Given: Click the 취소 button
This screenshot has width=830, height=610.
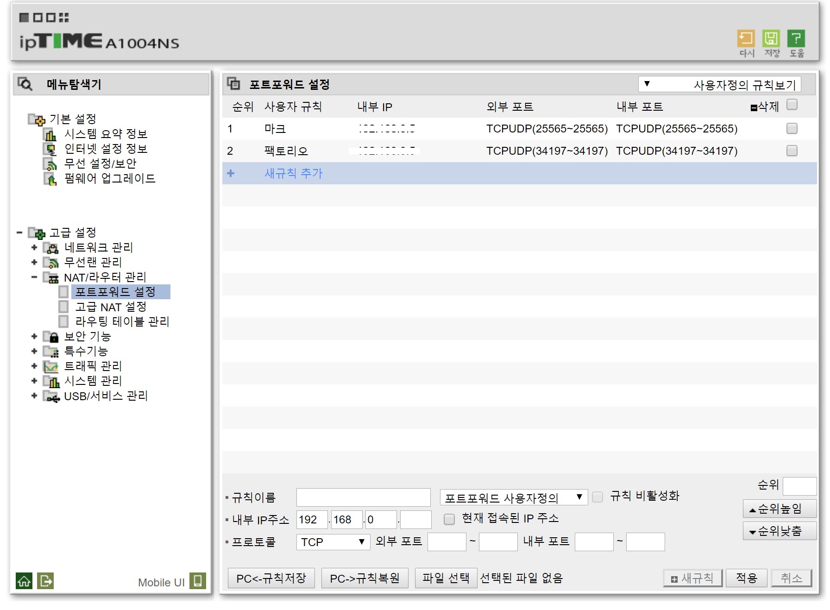Looking at the screenshot, I should [792, 578].
